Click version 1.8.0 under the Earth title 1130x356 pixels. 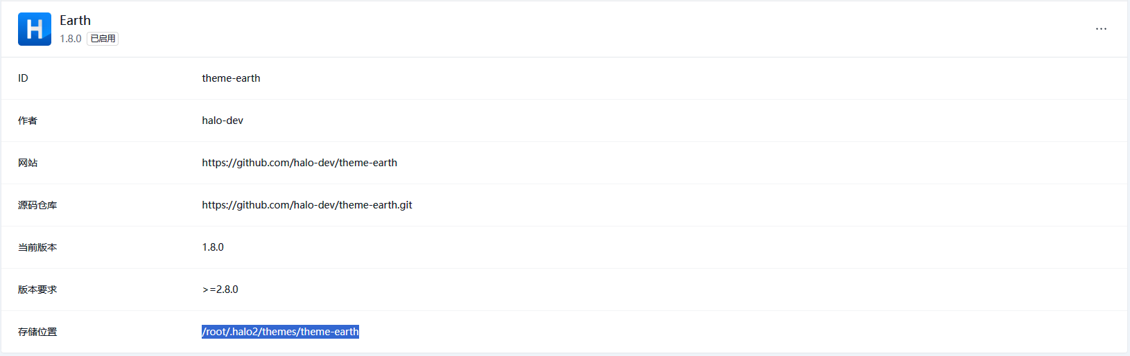[70, 39]
